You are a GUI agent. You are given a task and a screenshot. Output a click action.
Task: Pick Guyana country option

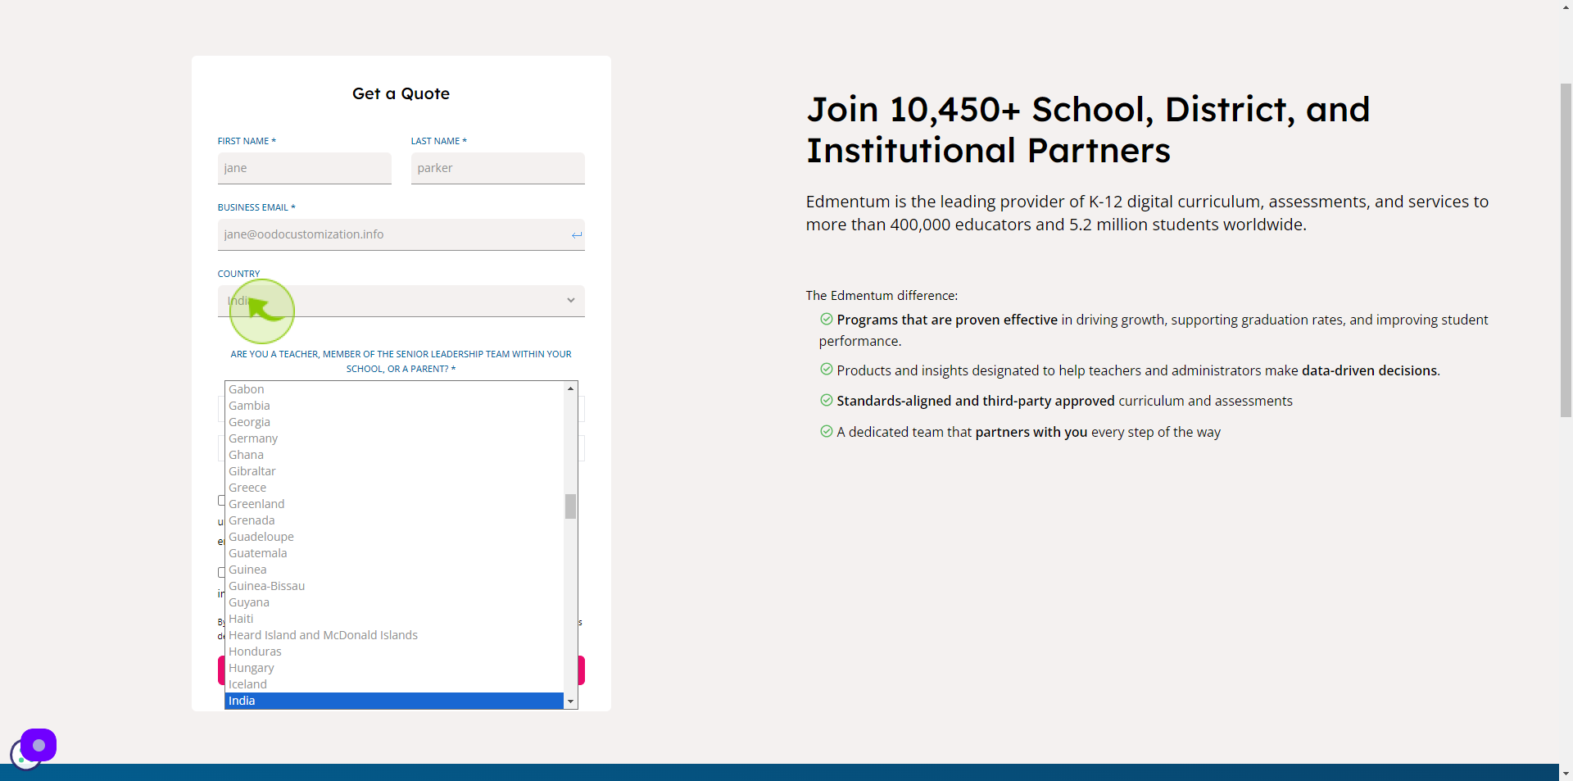click(x=394, y=602)
